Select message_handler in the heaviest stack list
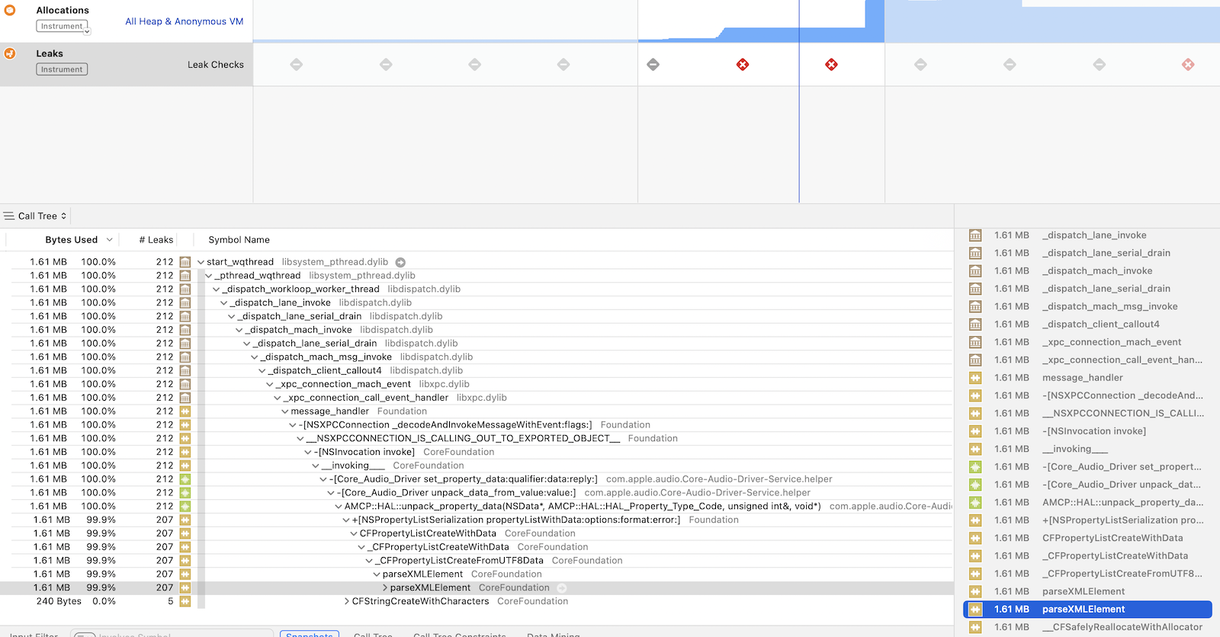The image size is (1220, 637). (1082, 378)
